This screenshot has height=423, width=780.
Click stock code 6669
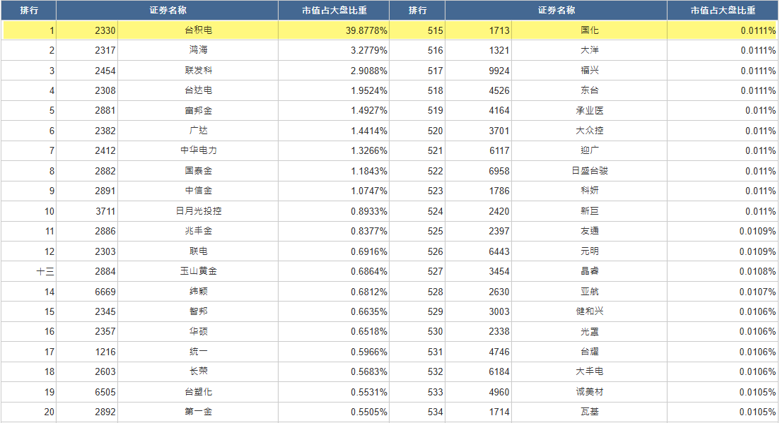[105, 292]
